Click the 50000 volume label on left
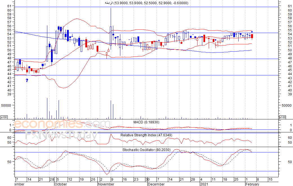 (6, 105)
